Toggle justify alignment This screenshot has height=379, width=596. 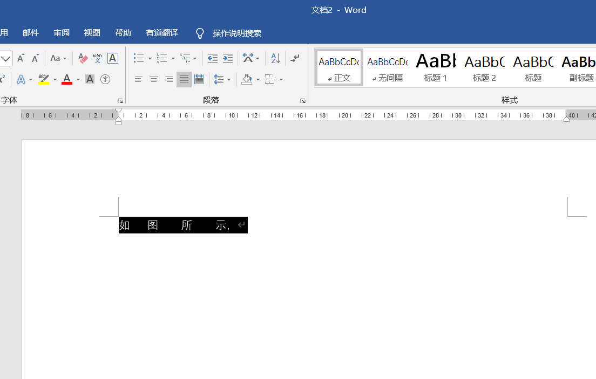pyautogui.click(x=184, y=79)
